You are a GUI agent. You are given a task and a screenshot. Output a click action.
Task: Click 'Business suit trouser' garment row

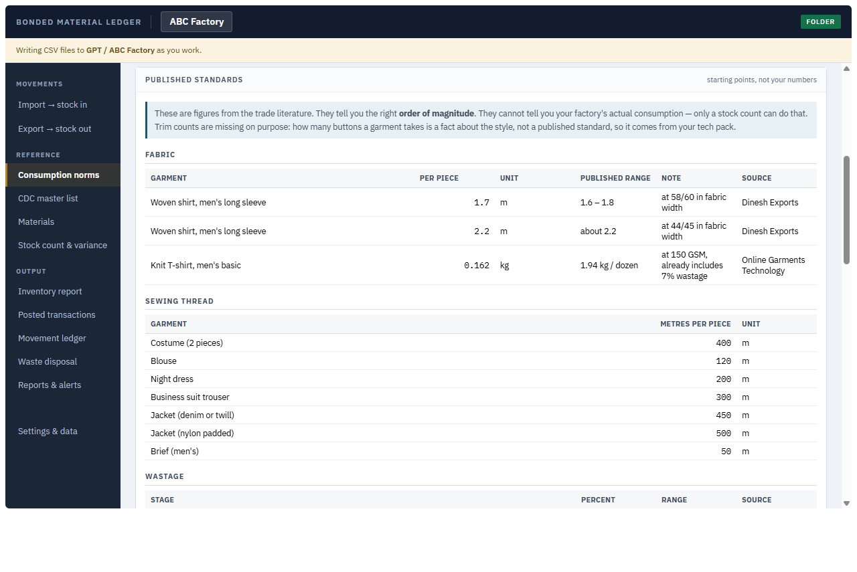coord(481,397)
